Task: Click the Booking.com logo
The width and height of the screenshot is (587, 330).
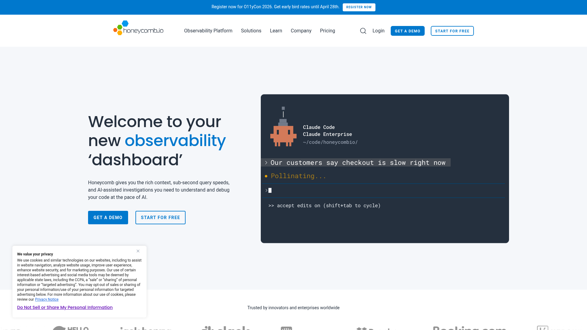Action: (470, 328)
